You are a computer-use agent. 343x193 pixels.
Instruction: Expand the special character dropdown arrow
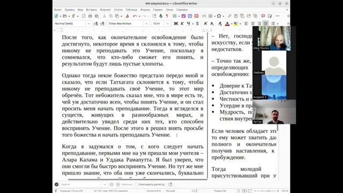(x=223, y=16)
